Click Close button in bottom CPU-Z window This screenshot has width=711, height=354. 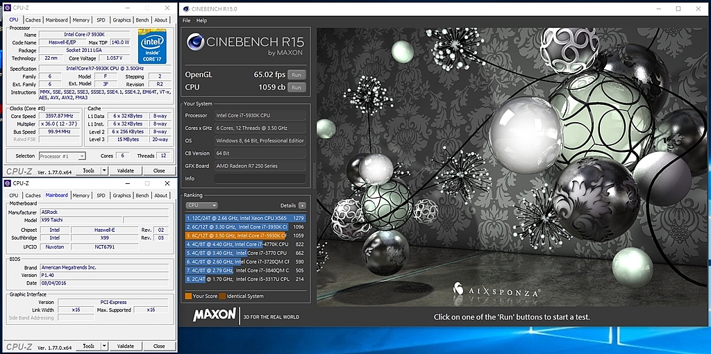pyautogui.click(x=159, y=346)
